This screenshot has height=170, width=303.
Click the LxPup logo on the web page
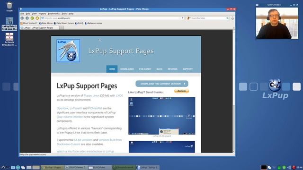pos(68,51)
